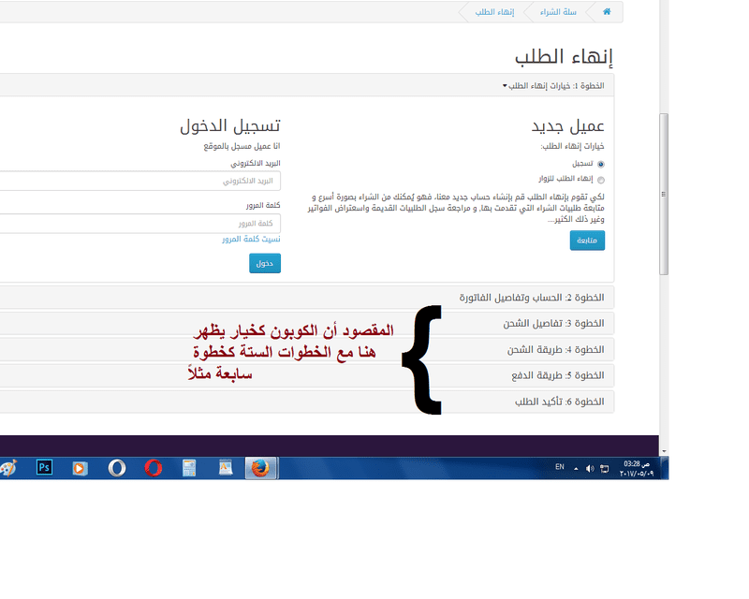
Task: Click the 'انا عميل مسجل بالموقع' text
Action: 242,146
